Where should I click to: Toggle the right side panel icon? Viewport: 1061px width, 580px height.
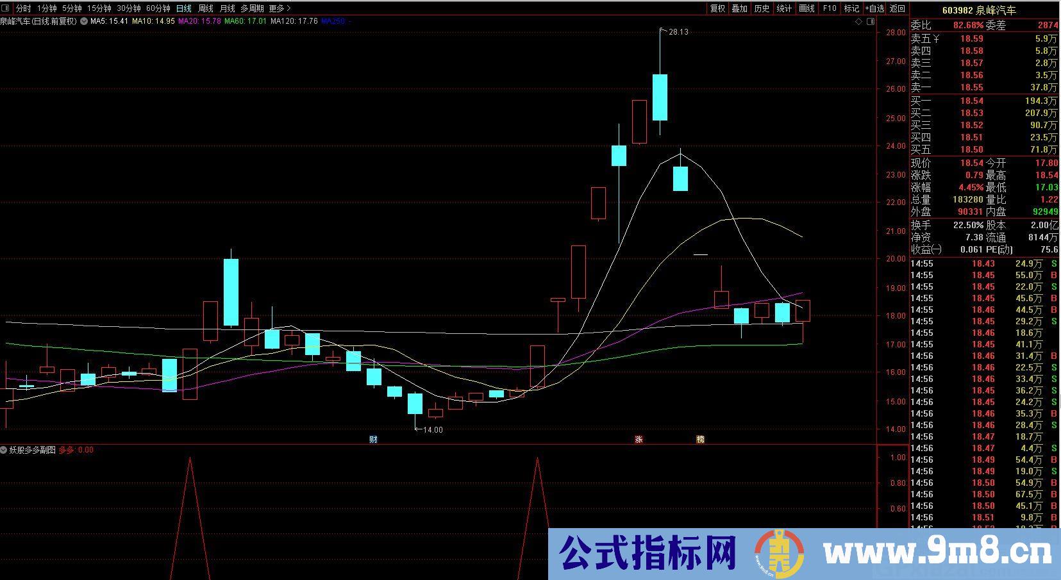(870, 21)
